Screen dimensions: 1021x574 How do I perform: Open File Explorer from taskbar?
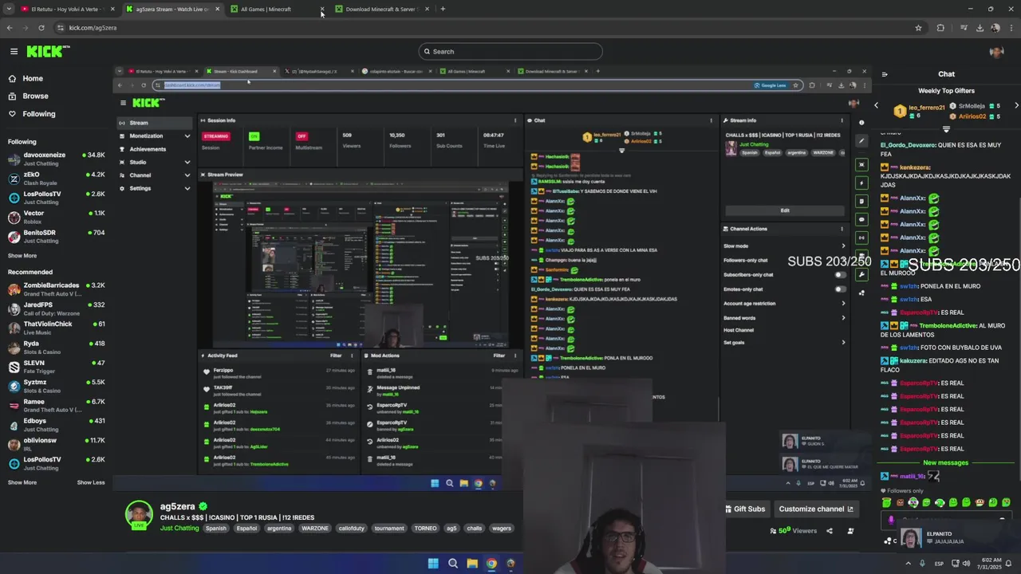472,564
